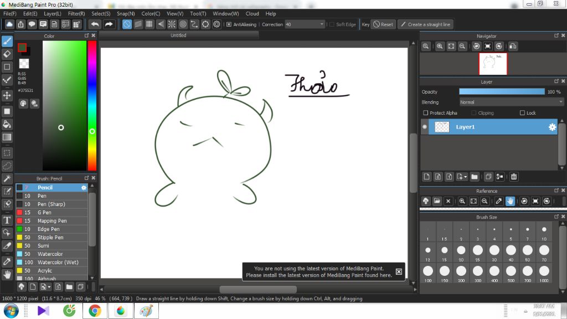Toggle the AntiAliasing checkbox

(229, 24)
